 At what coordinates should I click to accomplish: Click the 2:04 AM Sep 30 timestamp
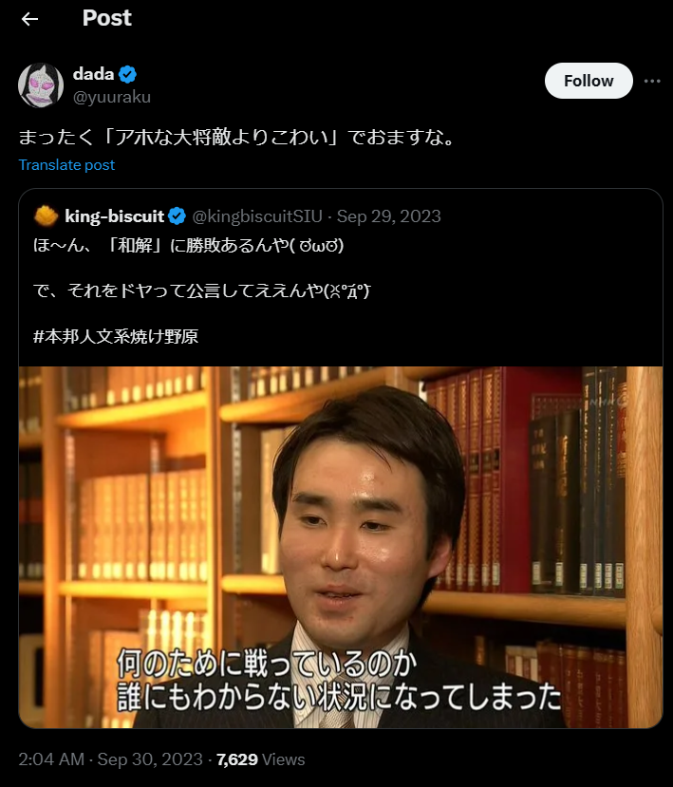pos(110,759)
